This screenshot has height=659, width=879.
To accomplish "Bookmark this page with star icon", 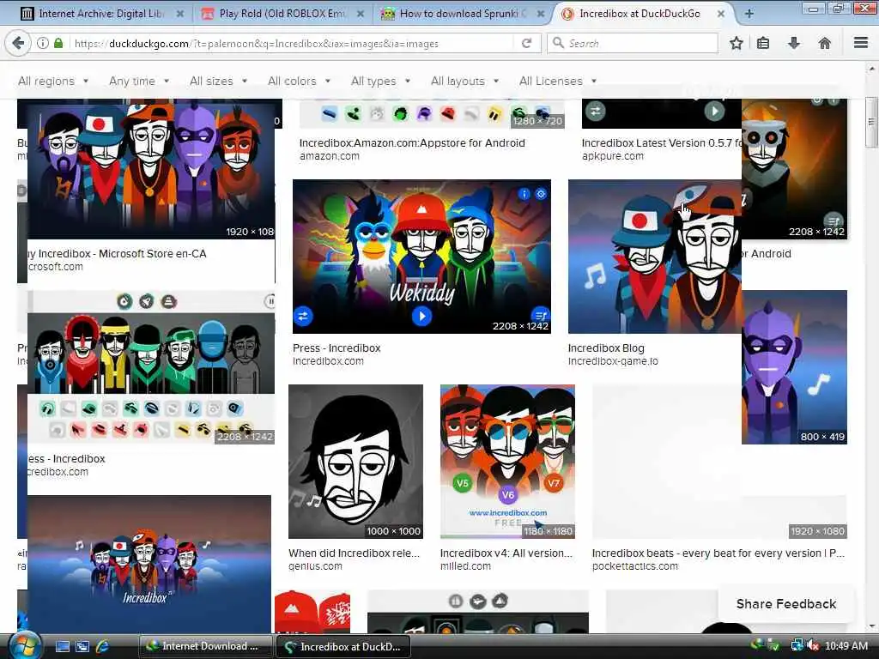I will pos(736,43).
